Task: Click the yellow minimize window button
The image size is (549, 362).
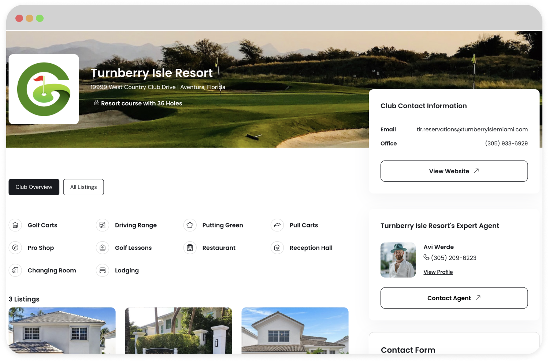Action: point(30,18)
